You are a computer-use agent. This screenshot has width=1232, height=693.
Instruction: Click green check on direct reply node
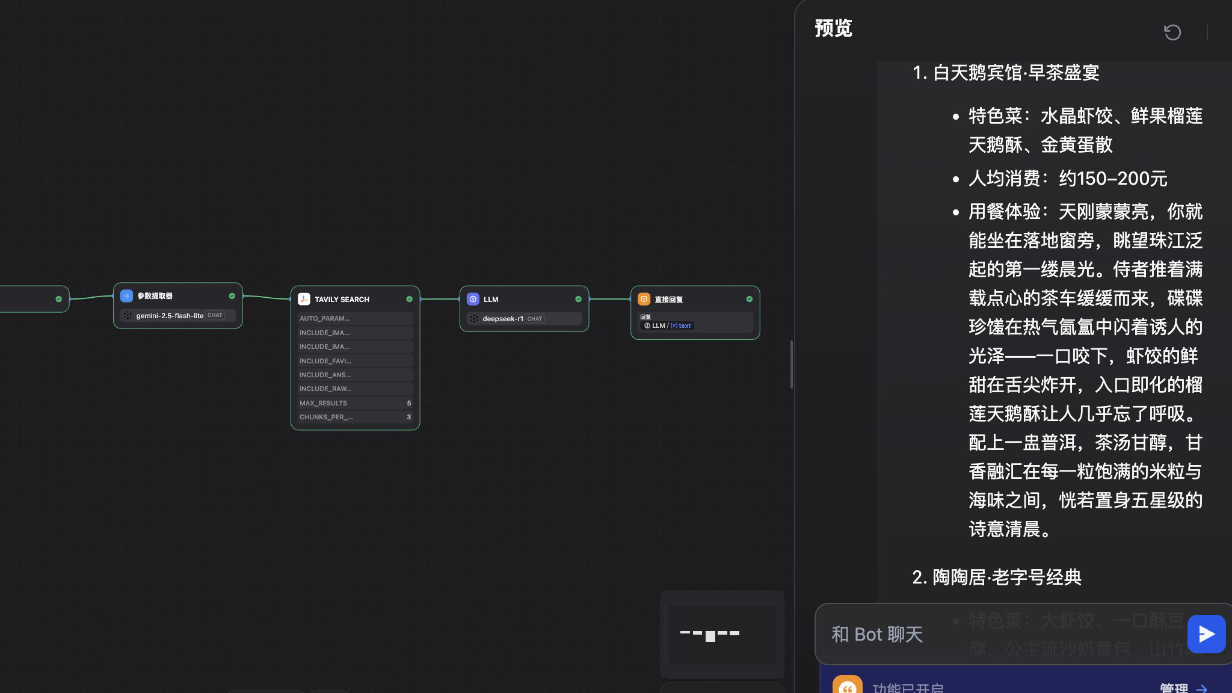749,299
